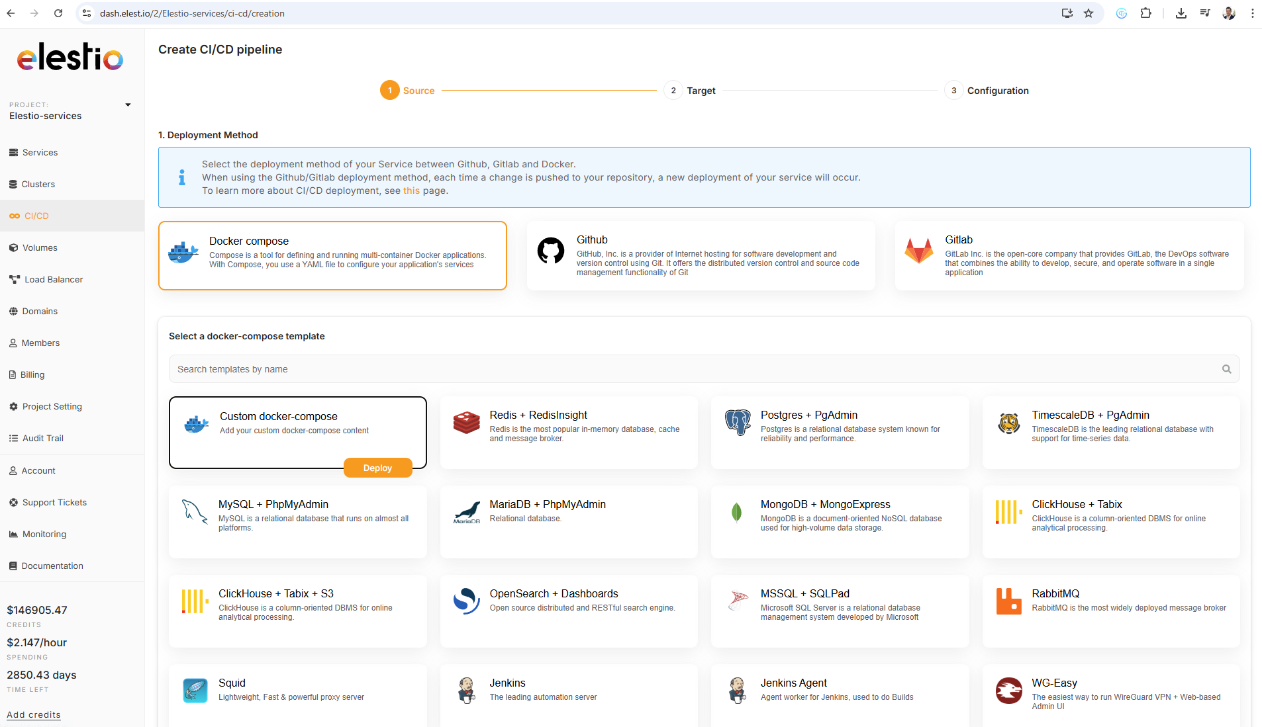Follow the Add credits link
Image resolution: width=1262 pixels, height=727 pixels.
(x=34, y=714)
